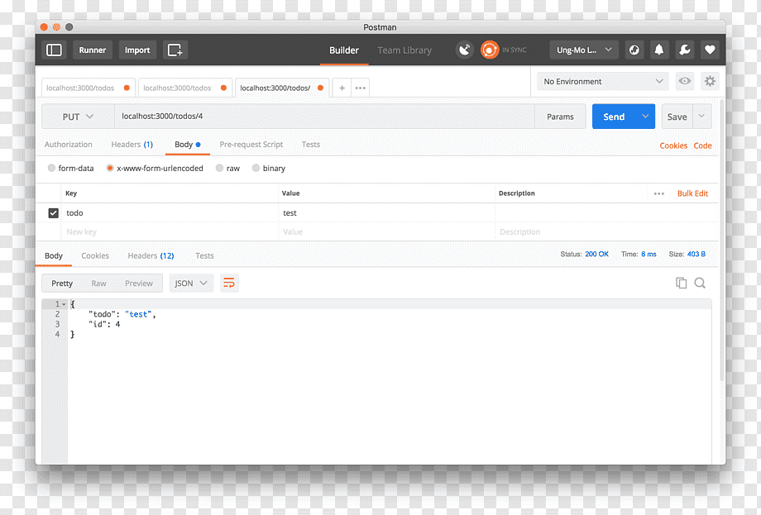
Task: Open the response Tests tab
Action: coord(204,255)
